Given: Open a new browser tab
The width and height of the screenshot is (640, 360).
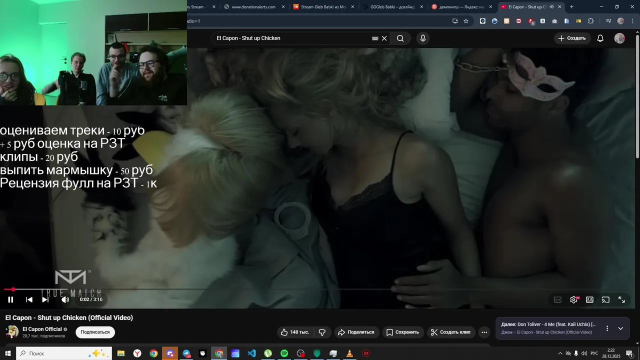Looking at the screenshot, I should [x=571, y=7].
